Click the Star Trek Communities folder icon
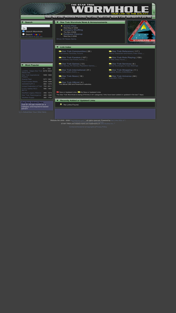The image size is (176, 313). pyautogui.click(x=60, y=51)
